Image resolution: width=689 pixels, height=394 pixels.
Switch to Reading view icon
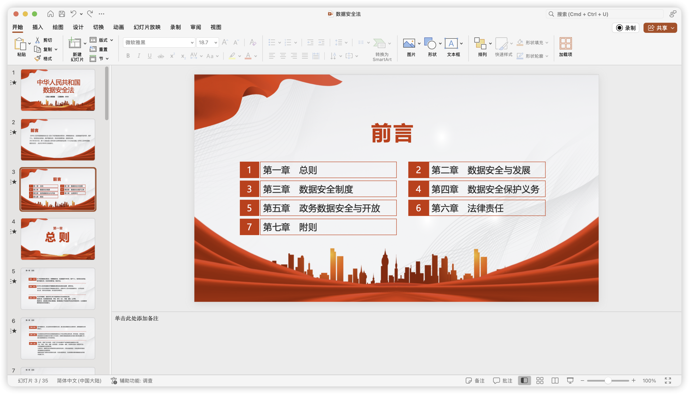point(555,381)
